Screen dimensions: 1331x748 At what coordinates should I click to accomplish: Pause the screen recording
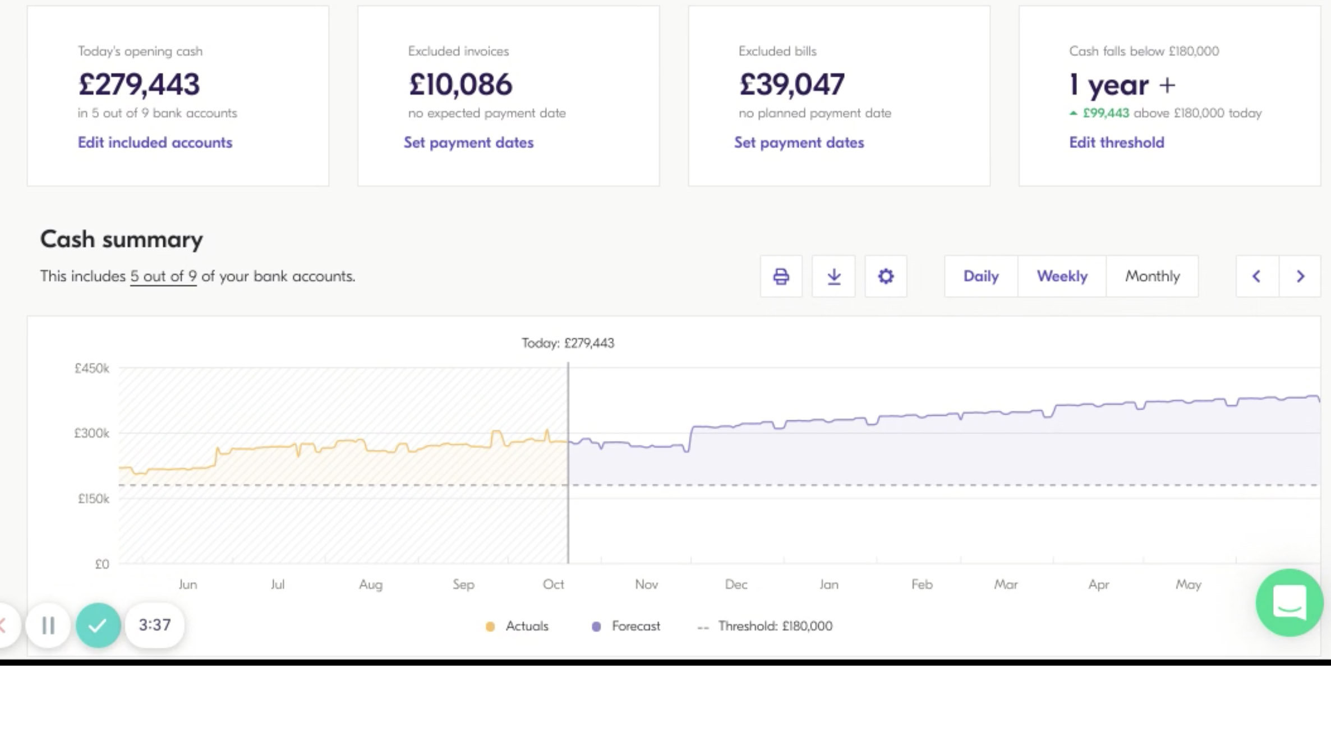(x=48, y=625)
